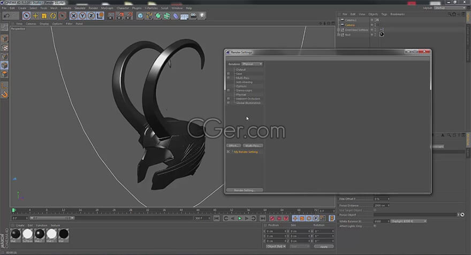Open the spline pen tools icon

point(149,16)
